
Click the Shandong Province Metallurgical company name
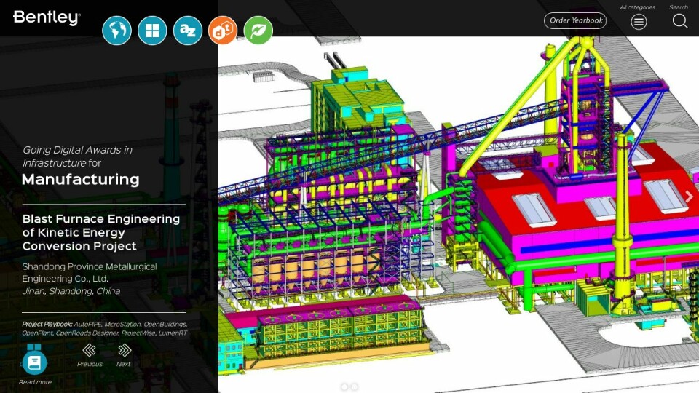90,272
